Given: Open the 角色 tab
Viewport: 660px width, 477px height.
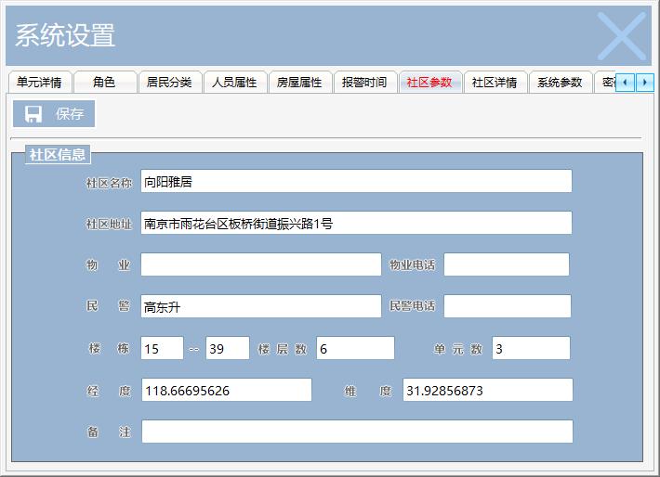Looking at the screenshot, I should click(x=104, y=83).
